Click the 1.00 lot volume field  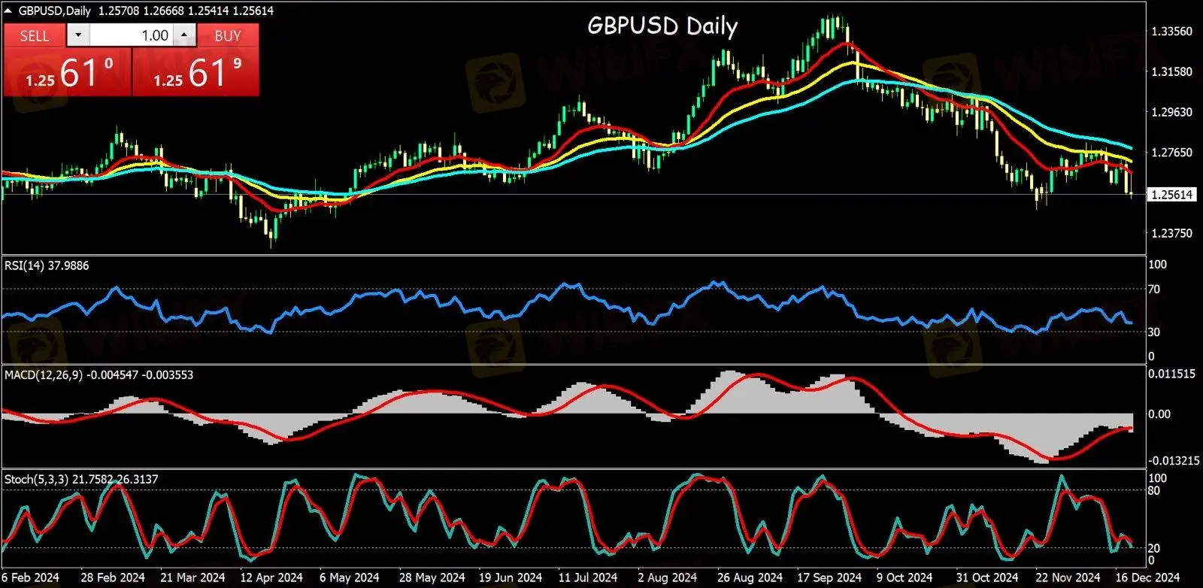(132, 35)
